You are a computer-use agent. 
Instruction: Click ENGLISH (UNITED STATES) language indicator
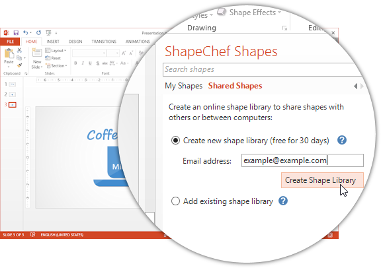(62, 235)
